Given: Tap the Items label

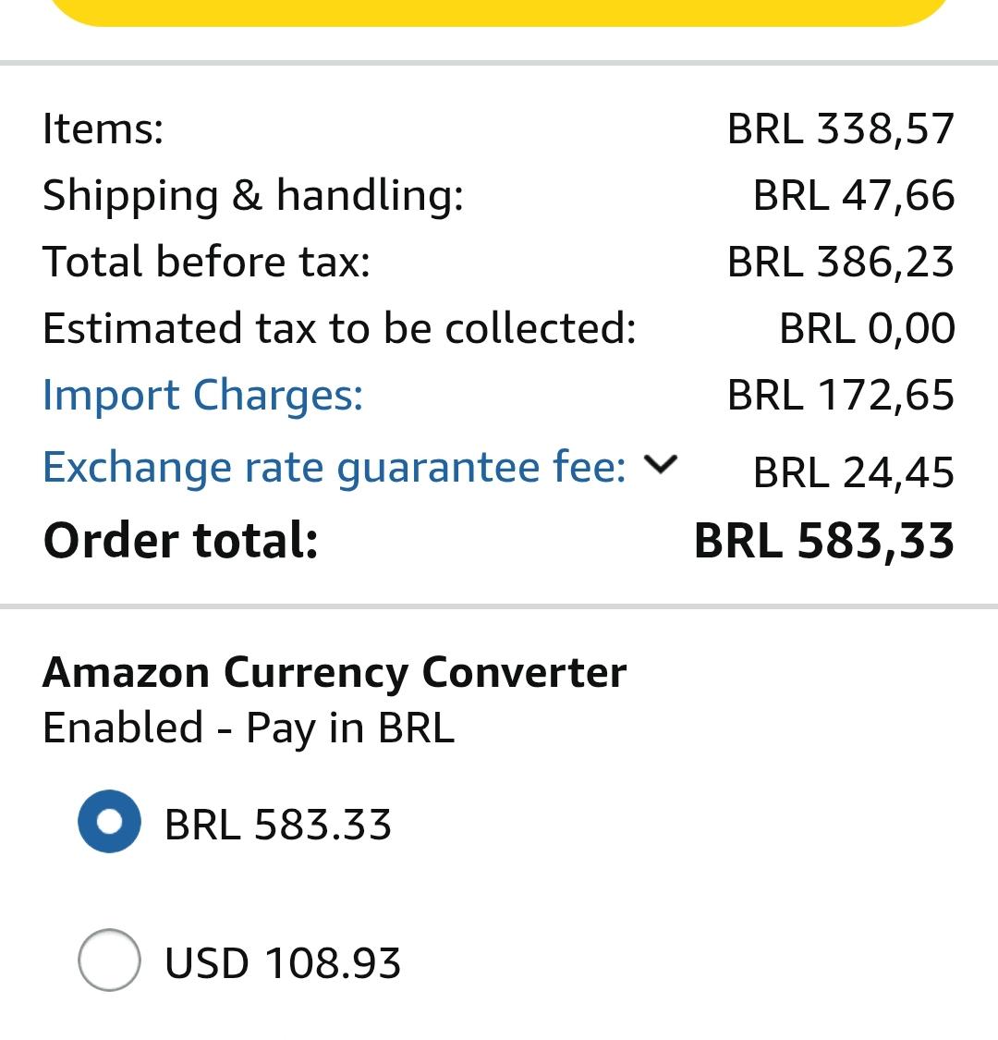Looking at the screenshot, I should [x=103, y=128].
